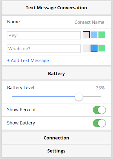113x159 pixels.
Task: Open the Settings section
Action: 56,151
